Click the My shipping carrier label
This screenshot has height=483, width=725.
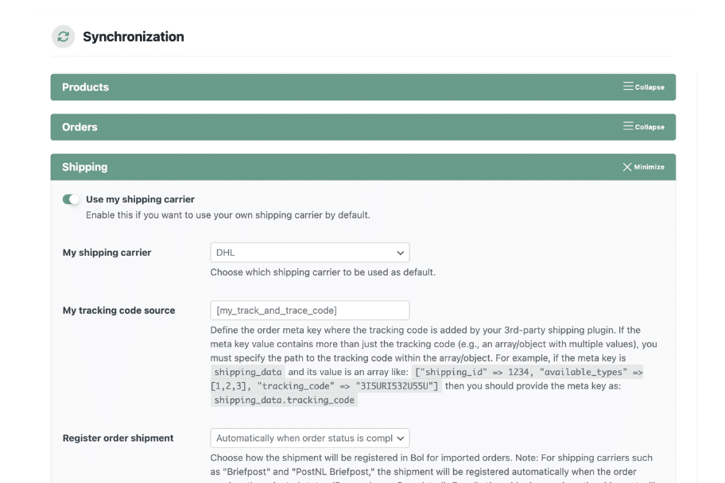click(x=107, y=253)
